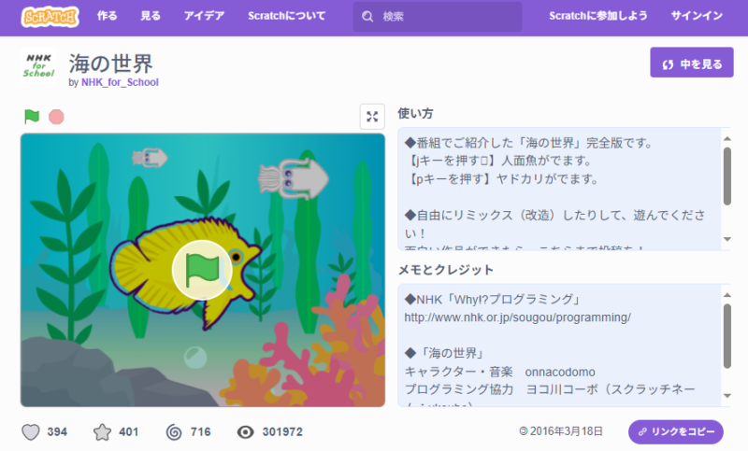
Task: Click up arrow of メモとクレジット scrollbar
Action: tap(727, 295)
